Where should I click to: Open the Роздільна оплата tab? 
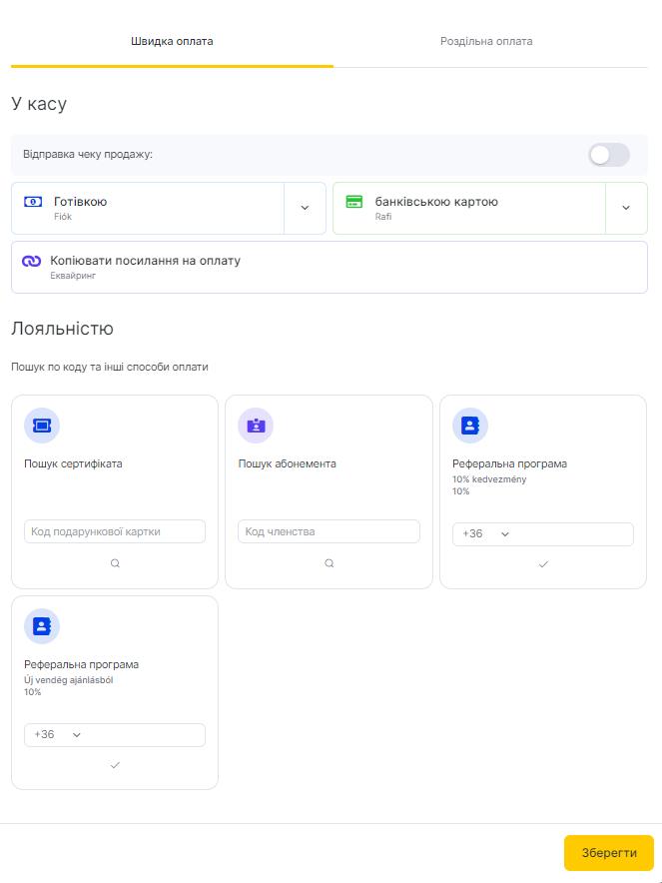(486, 41)
